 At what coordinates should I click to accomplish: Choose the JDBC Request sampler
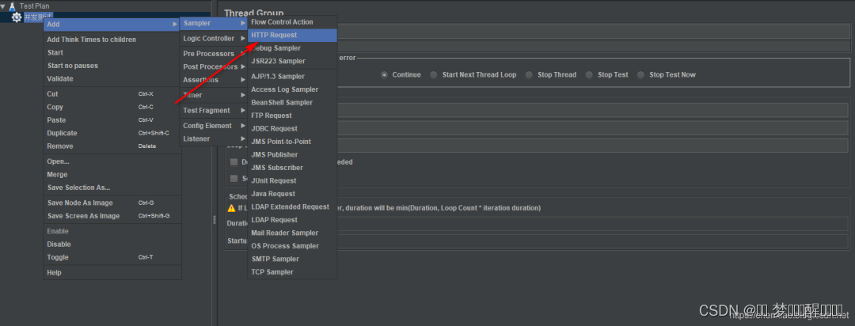pos(292,129)
